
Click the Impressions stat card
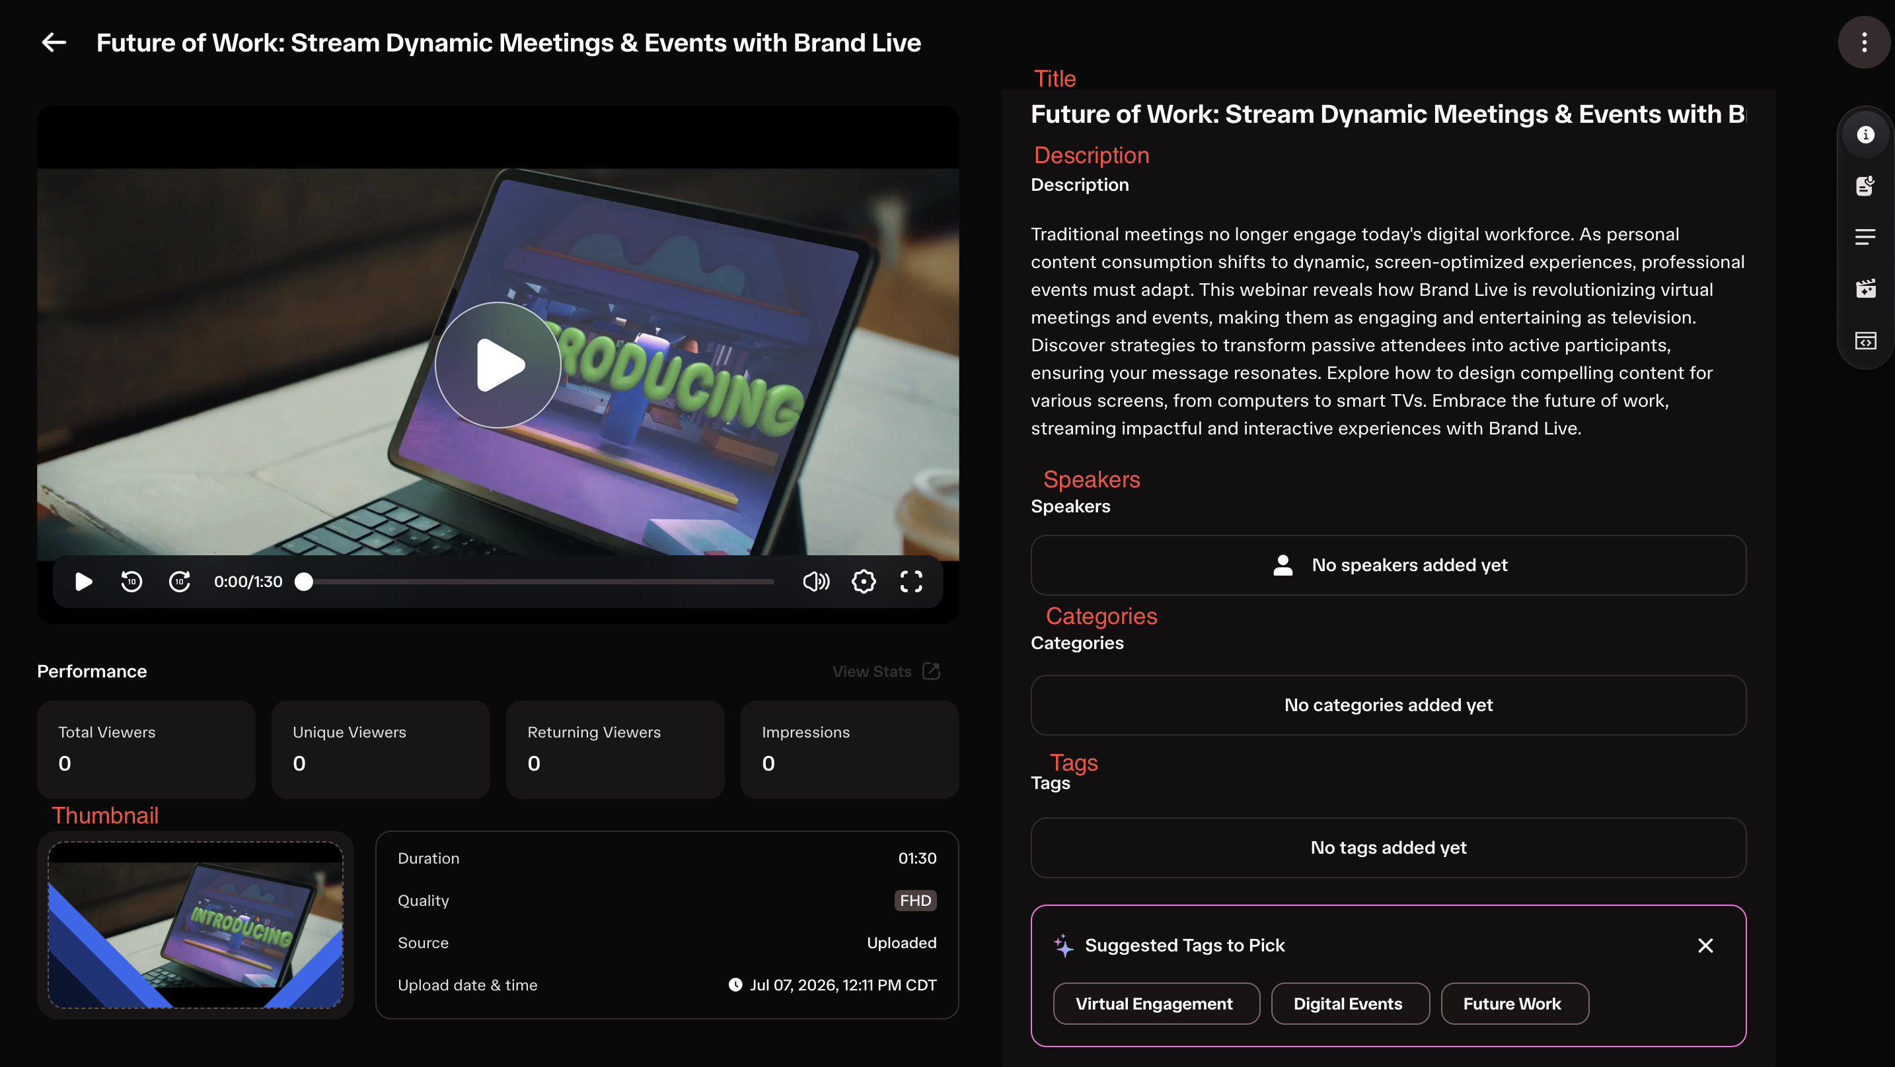click(850, 749)
